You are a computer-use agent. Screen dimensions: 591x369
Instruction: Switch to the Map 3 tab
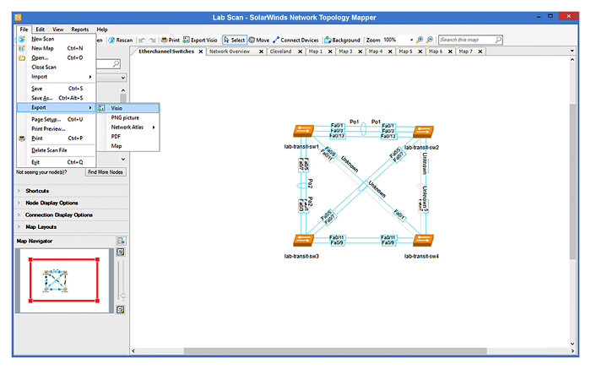[345, 52]
